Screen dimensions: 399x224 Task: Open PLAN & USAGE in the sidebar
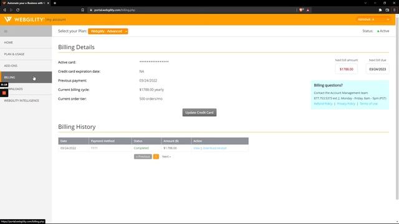(26, 54)
